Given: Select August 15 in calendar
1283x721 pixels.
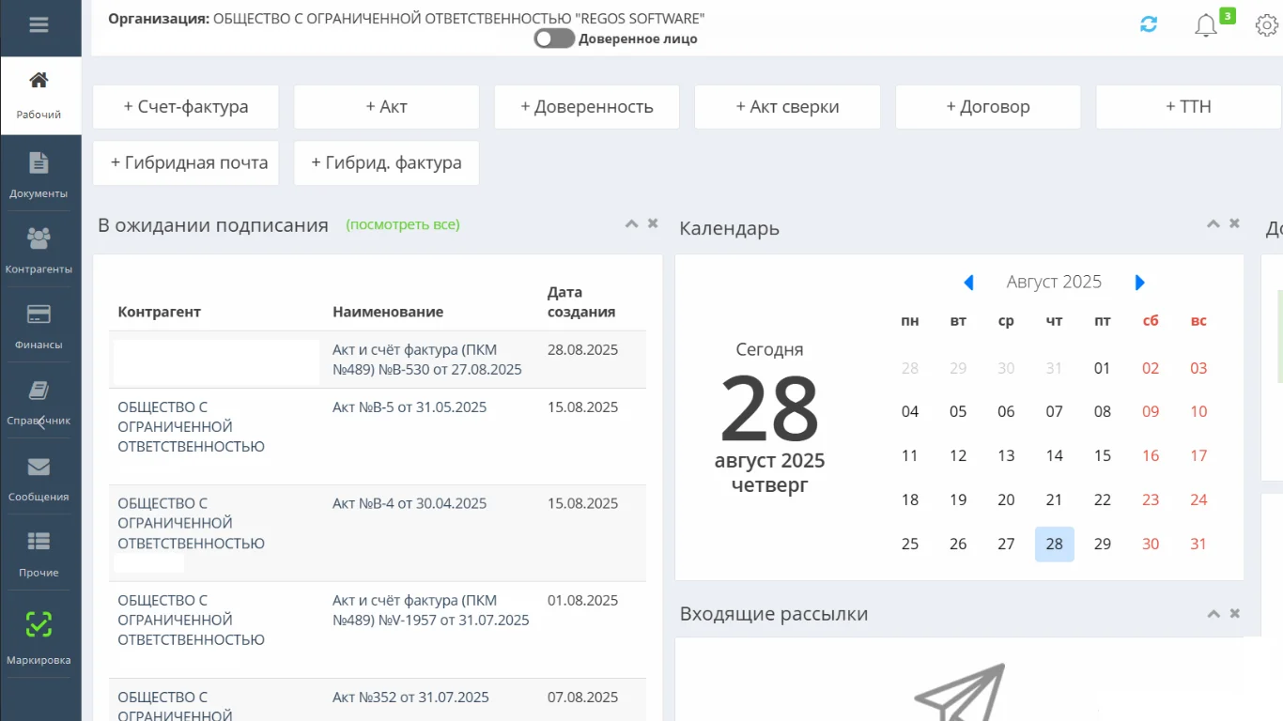Looking at the screenshot, I should point(1103,456).
